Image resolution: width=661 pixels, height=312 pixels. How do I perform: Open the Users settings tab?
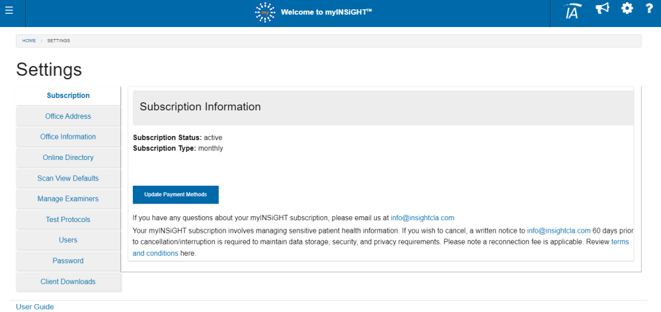click(x=68, y=240)
